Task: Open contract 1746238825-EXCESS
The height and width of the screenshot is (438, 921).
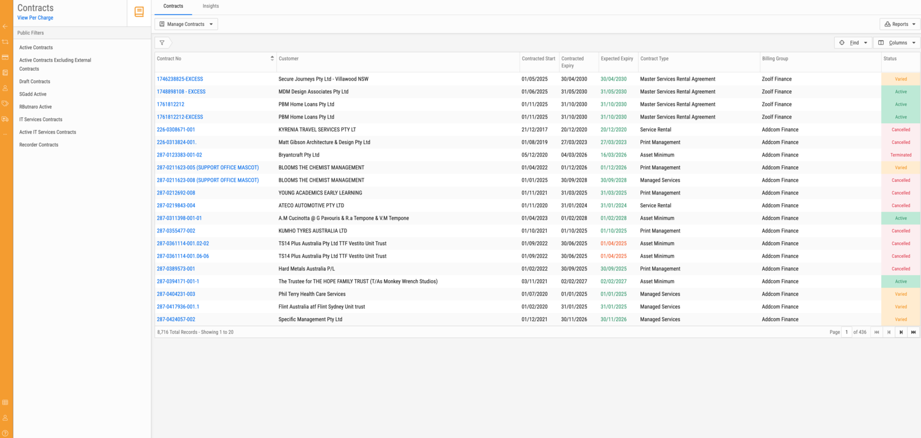Action: (180, 79)
